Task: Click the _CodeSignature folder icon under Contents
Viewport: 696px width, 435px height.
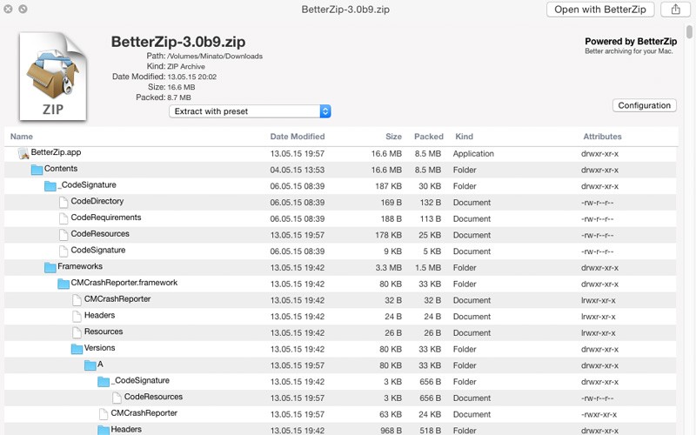Action: (x=50, y=186)
